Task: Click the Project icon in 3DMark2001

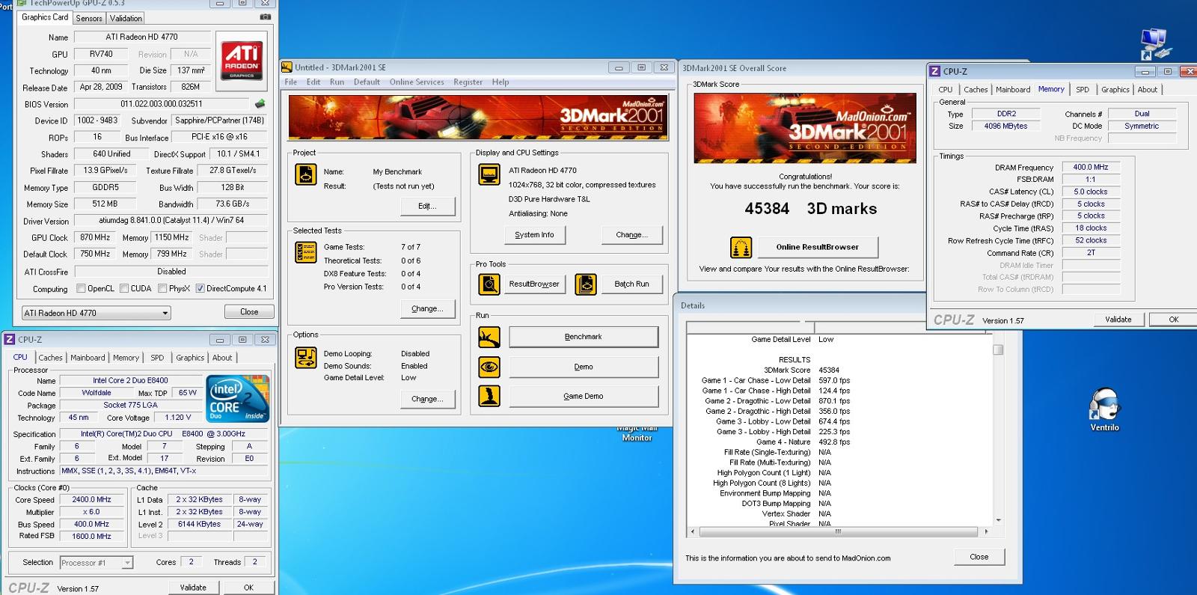Action: (306, 174)
